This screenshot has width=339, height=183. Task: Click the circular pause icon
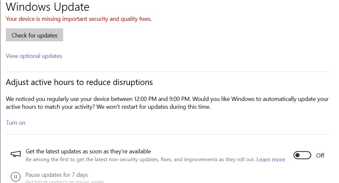click(15, 177)
